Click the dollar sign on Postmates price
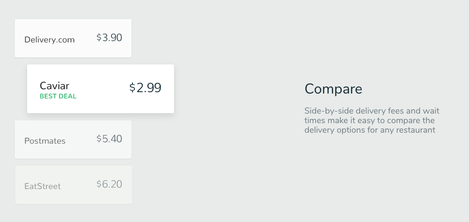Screen dimensions: 469x222 click(99, 139)
